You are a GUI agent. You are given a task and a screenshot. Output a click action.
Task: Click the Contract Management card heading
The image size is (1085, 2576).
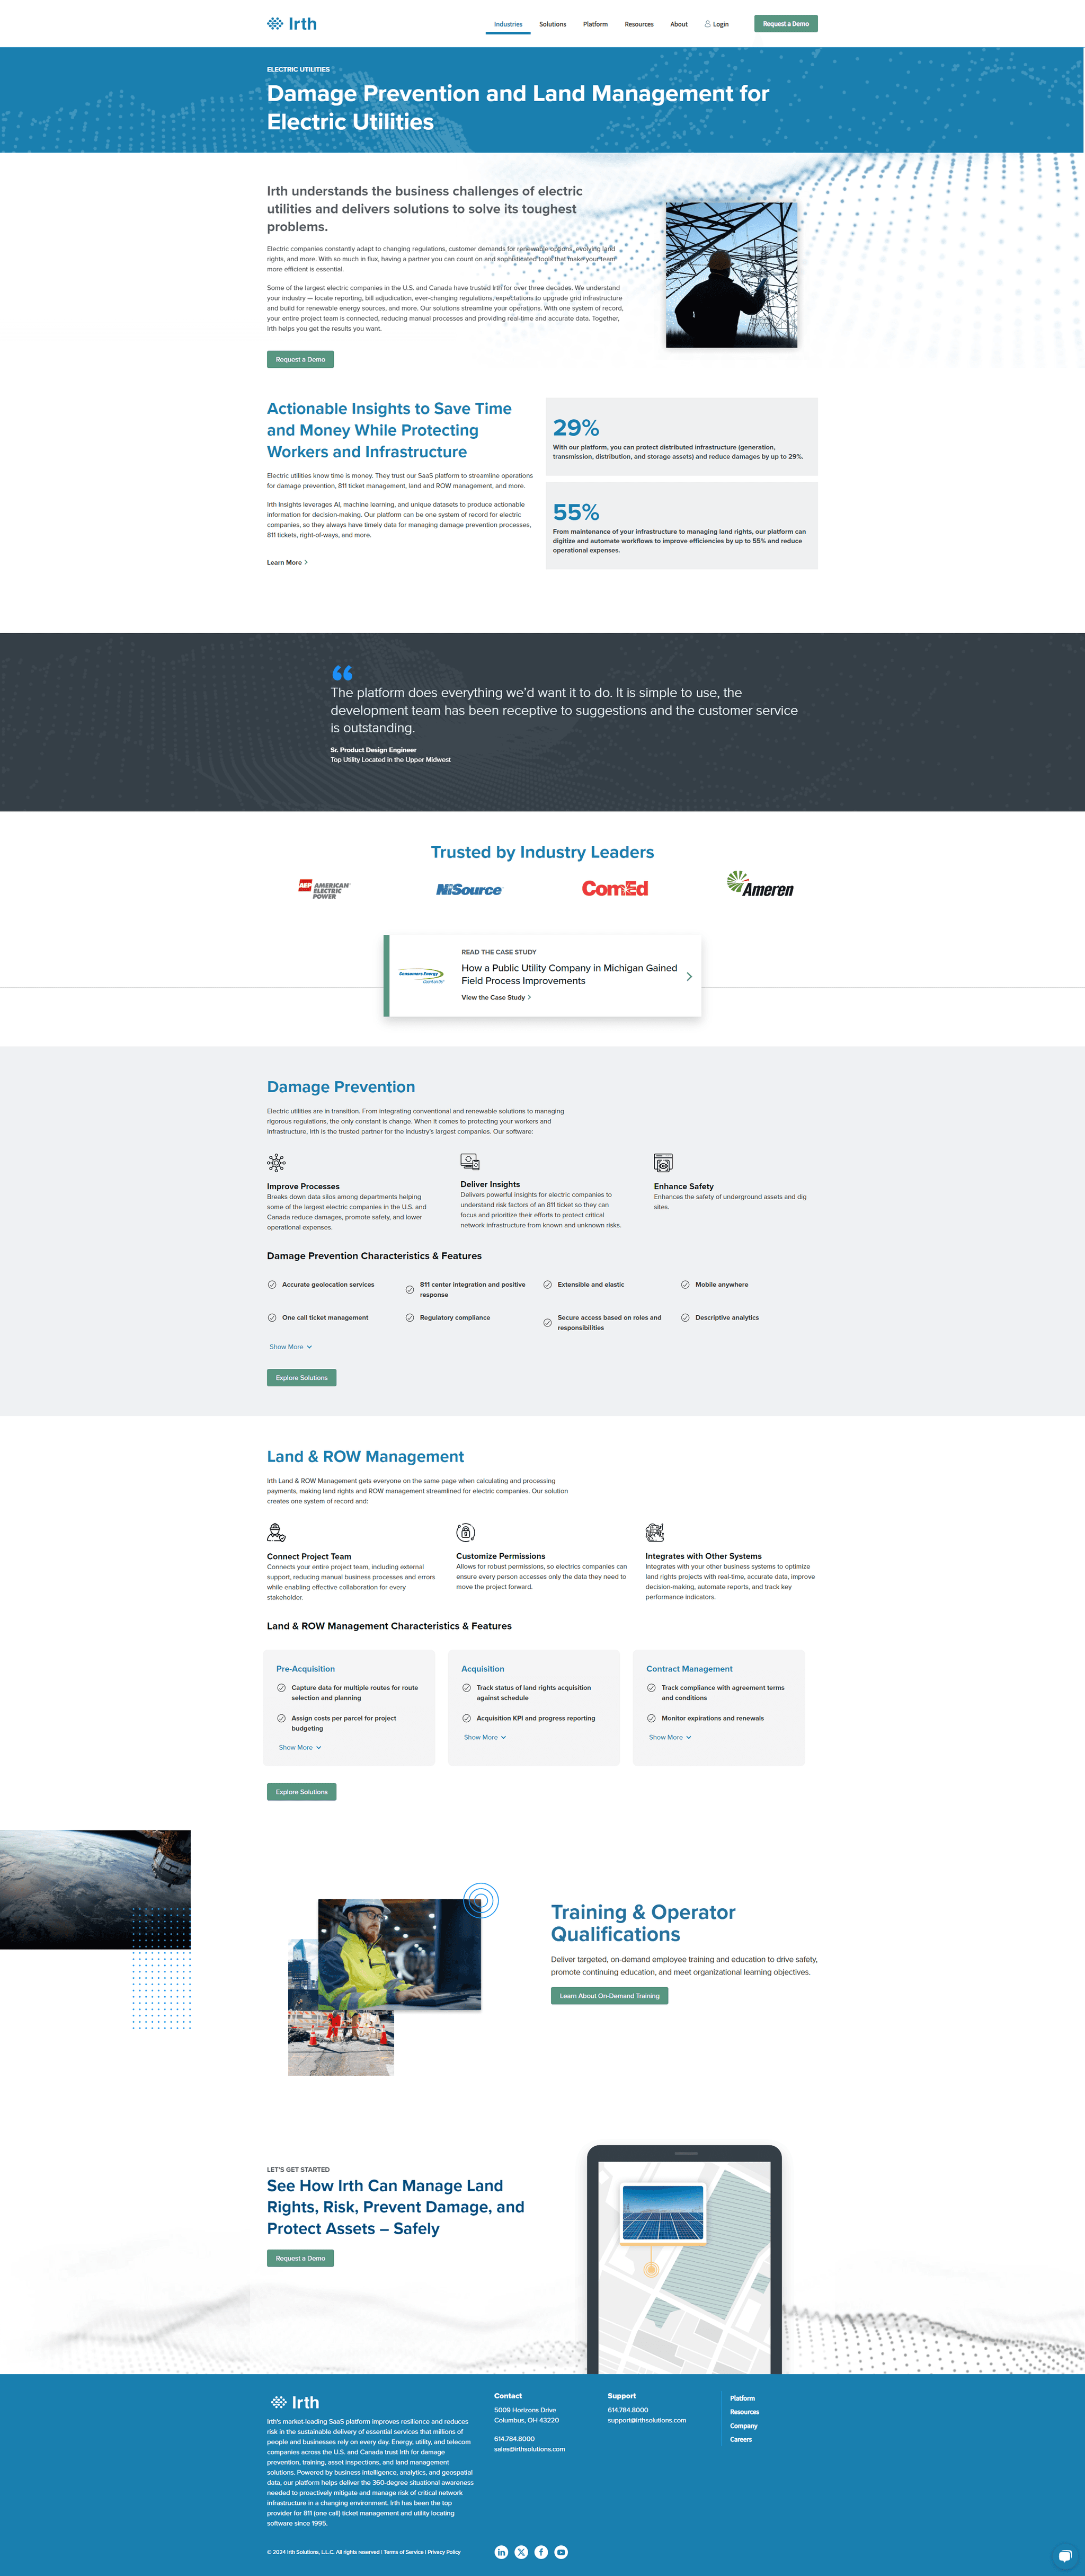point(689,1669)
